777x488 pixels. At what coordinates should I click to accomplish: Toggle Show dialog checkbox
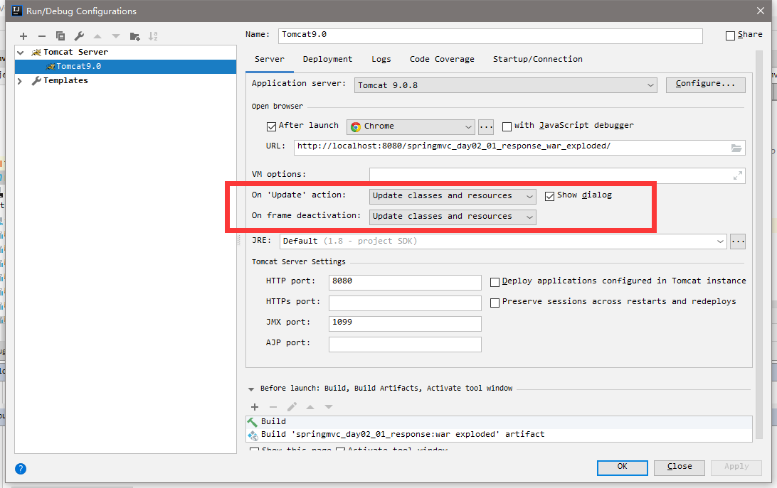(549, 197)
